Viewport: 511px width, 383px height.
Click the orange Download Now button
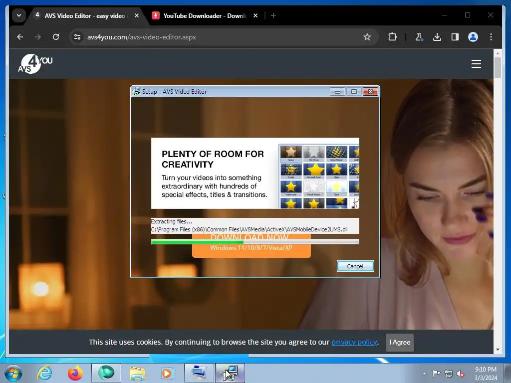[x=251, y=246]
